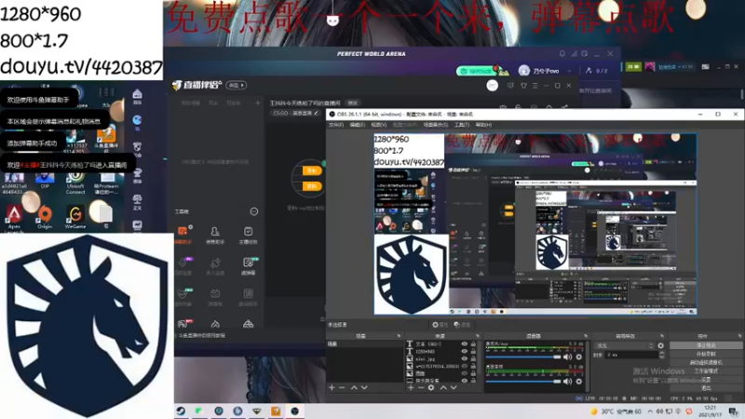Undock the 场景 panel via header icon
Image resolution: width=745 pixels, height=419 pixels.
coord(399,336)
